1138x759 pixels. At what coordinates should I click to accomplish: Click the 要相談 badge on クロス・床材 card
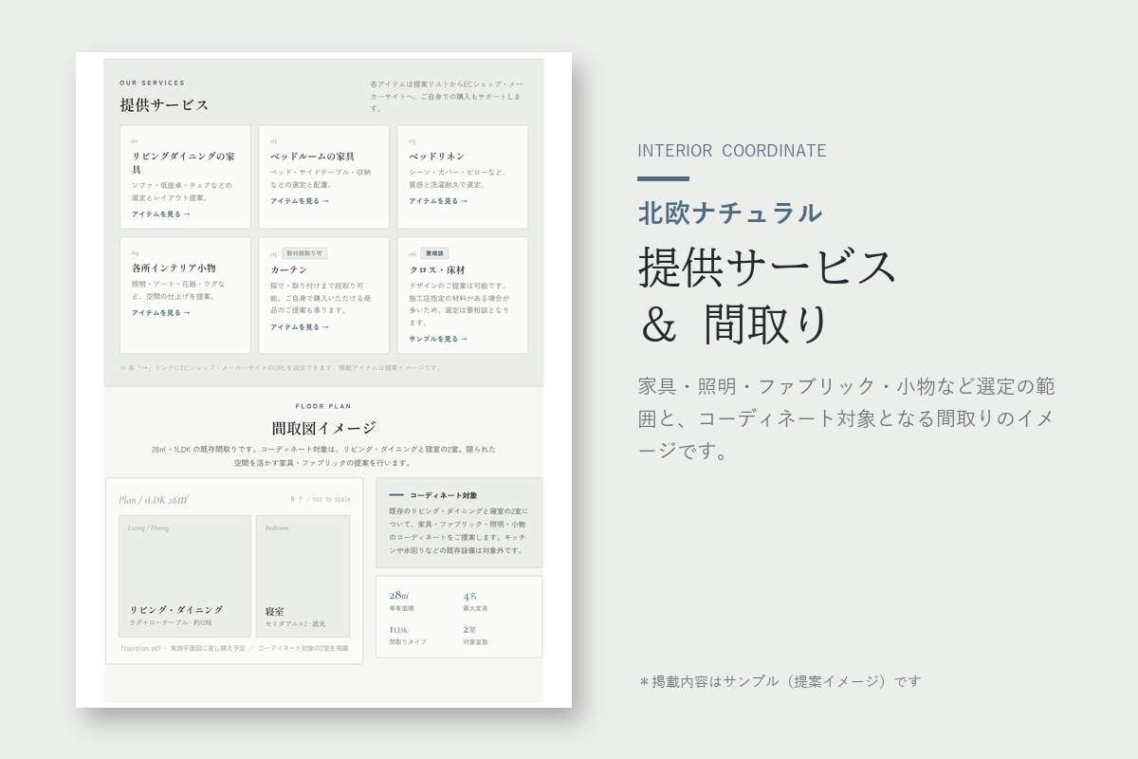click(x=434, y=253)
